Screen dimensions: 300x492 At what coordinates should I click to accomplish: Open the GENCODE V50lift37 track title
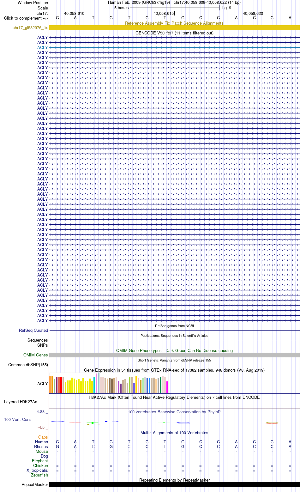click(174, 33)
